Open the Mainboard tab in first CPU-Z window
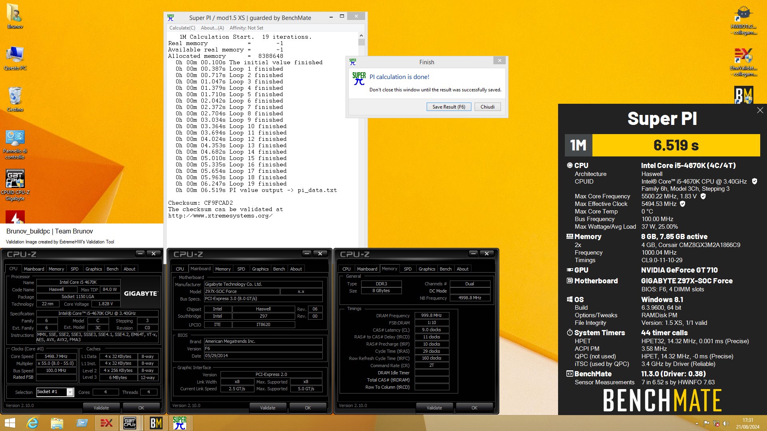767x431 pixels. 34,269
